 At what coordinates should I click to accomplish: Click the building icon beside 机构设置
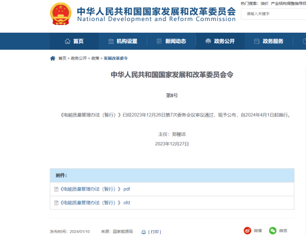(111, 41)
